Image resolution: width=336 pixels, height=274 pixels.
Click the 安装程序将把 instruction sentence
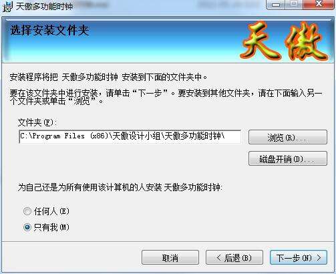[108, 78]
